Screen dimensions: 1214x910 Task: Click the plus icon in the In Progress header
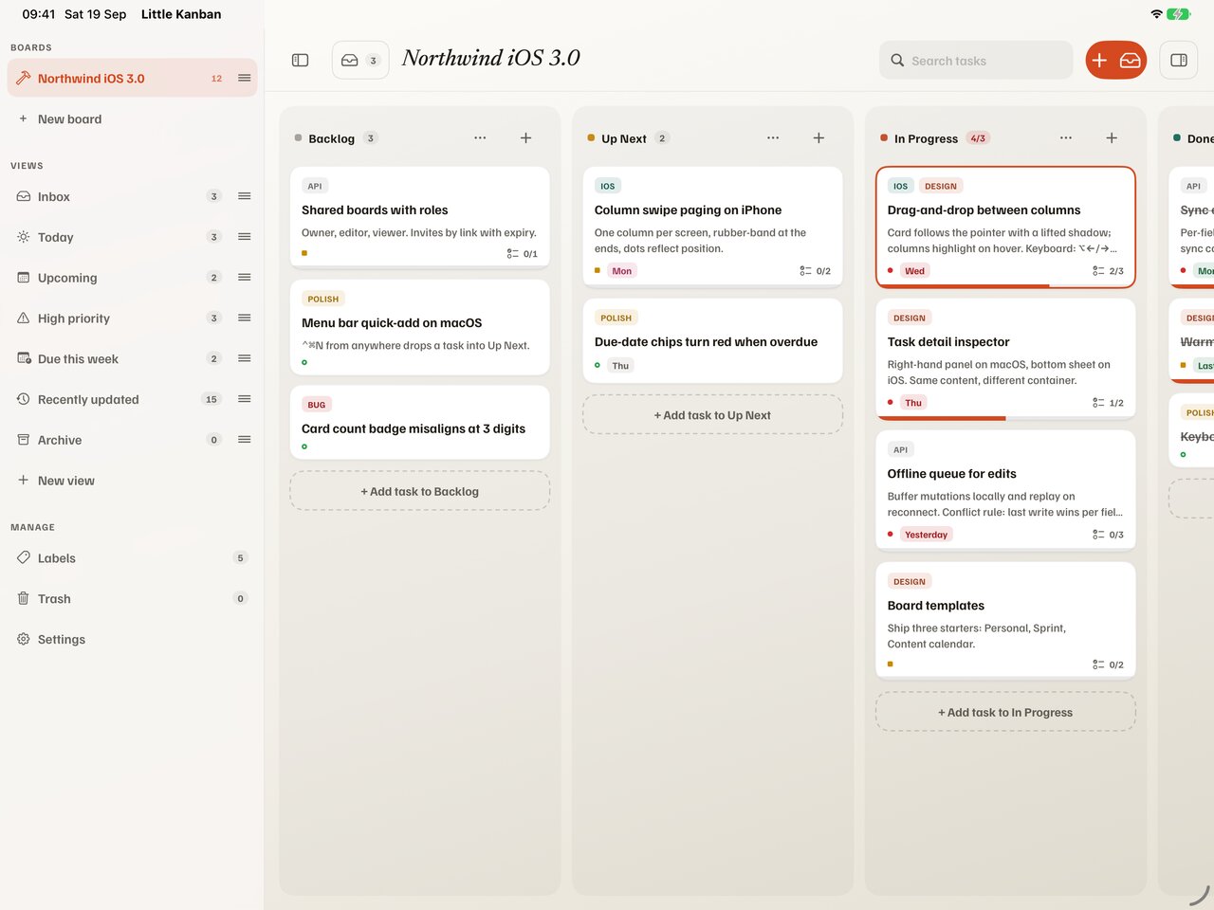(x=1112, y=137)
